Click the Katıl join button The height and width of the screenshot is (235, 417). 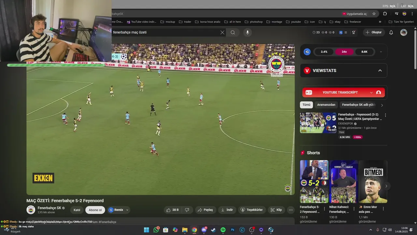click(77, 210)
